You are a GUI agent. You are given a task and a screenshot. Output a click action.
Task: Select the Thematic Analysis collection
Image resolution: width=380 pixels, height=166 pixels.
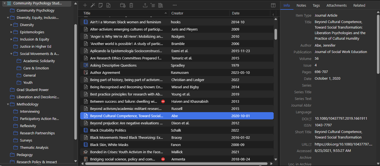pyautogui.click(x=34, y=147)
